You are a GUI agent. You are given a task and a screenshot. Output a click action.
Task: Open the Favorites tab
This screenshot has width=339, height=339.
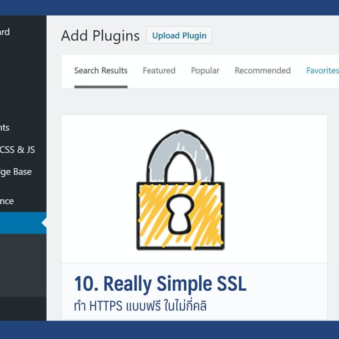(322, 71)
